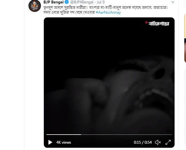This screenshot has height=150, width=186.
Task: Open the @BJP4Bengal handle
Action: [82, 2]
